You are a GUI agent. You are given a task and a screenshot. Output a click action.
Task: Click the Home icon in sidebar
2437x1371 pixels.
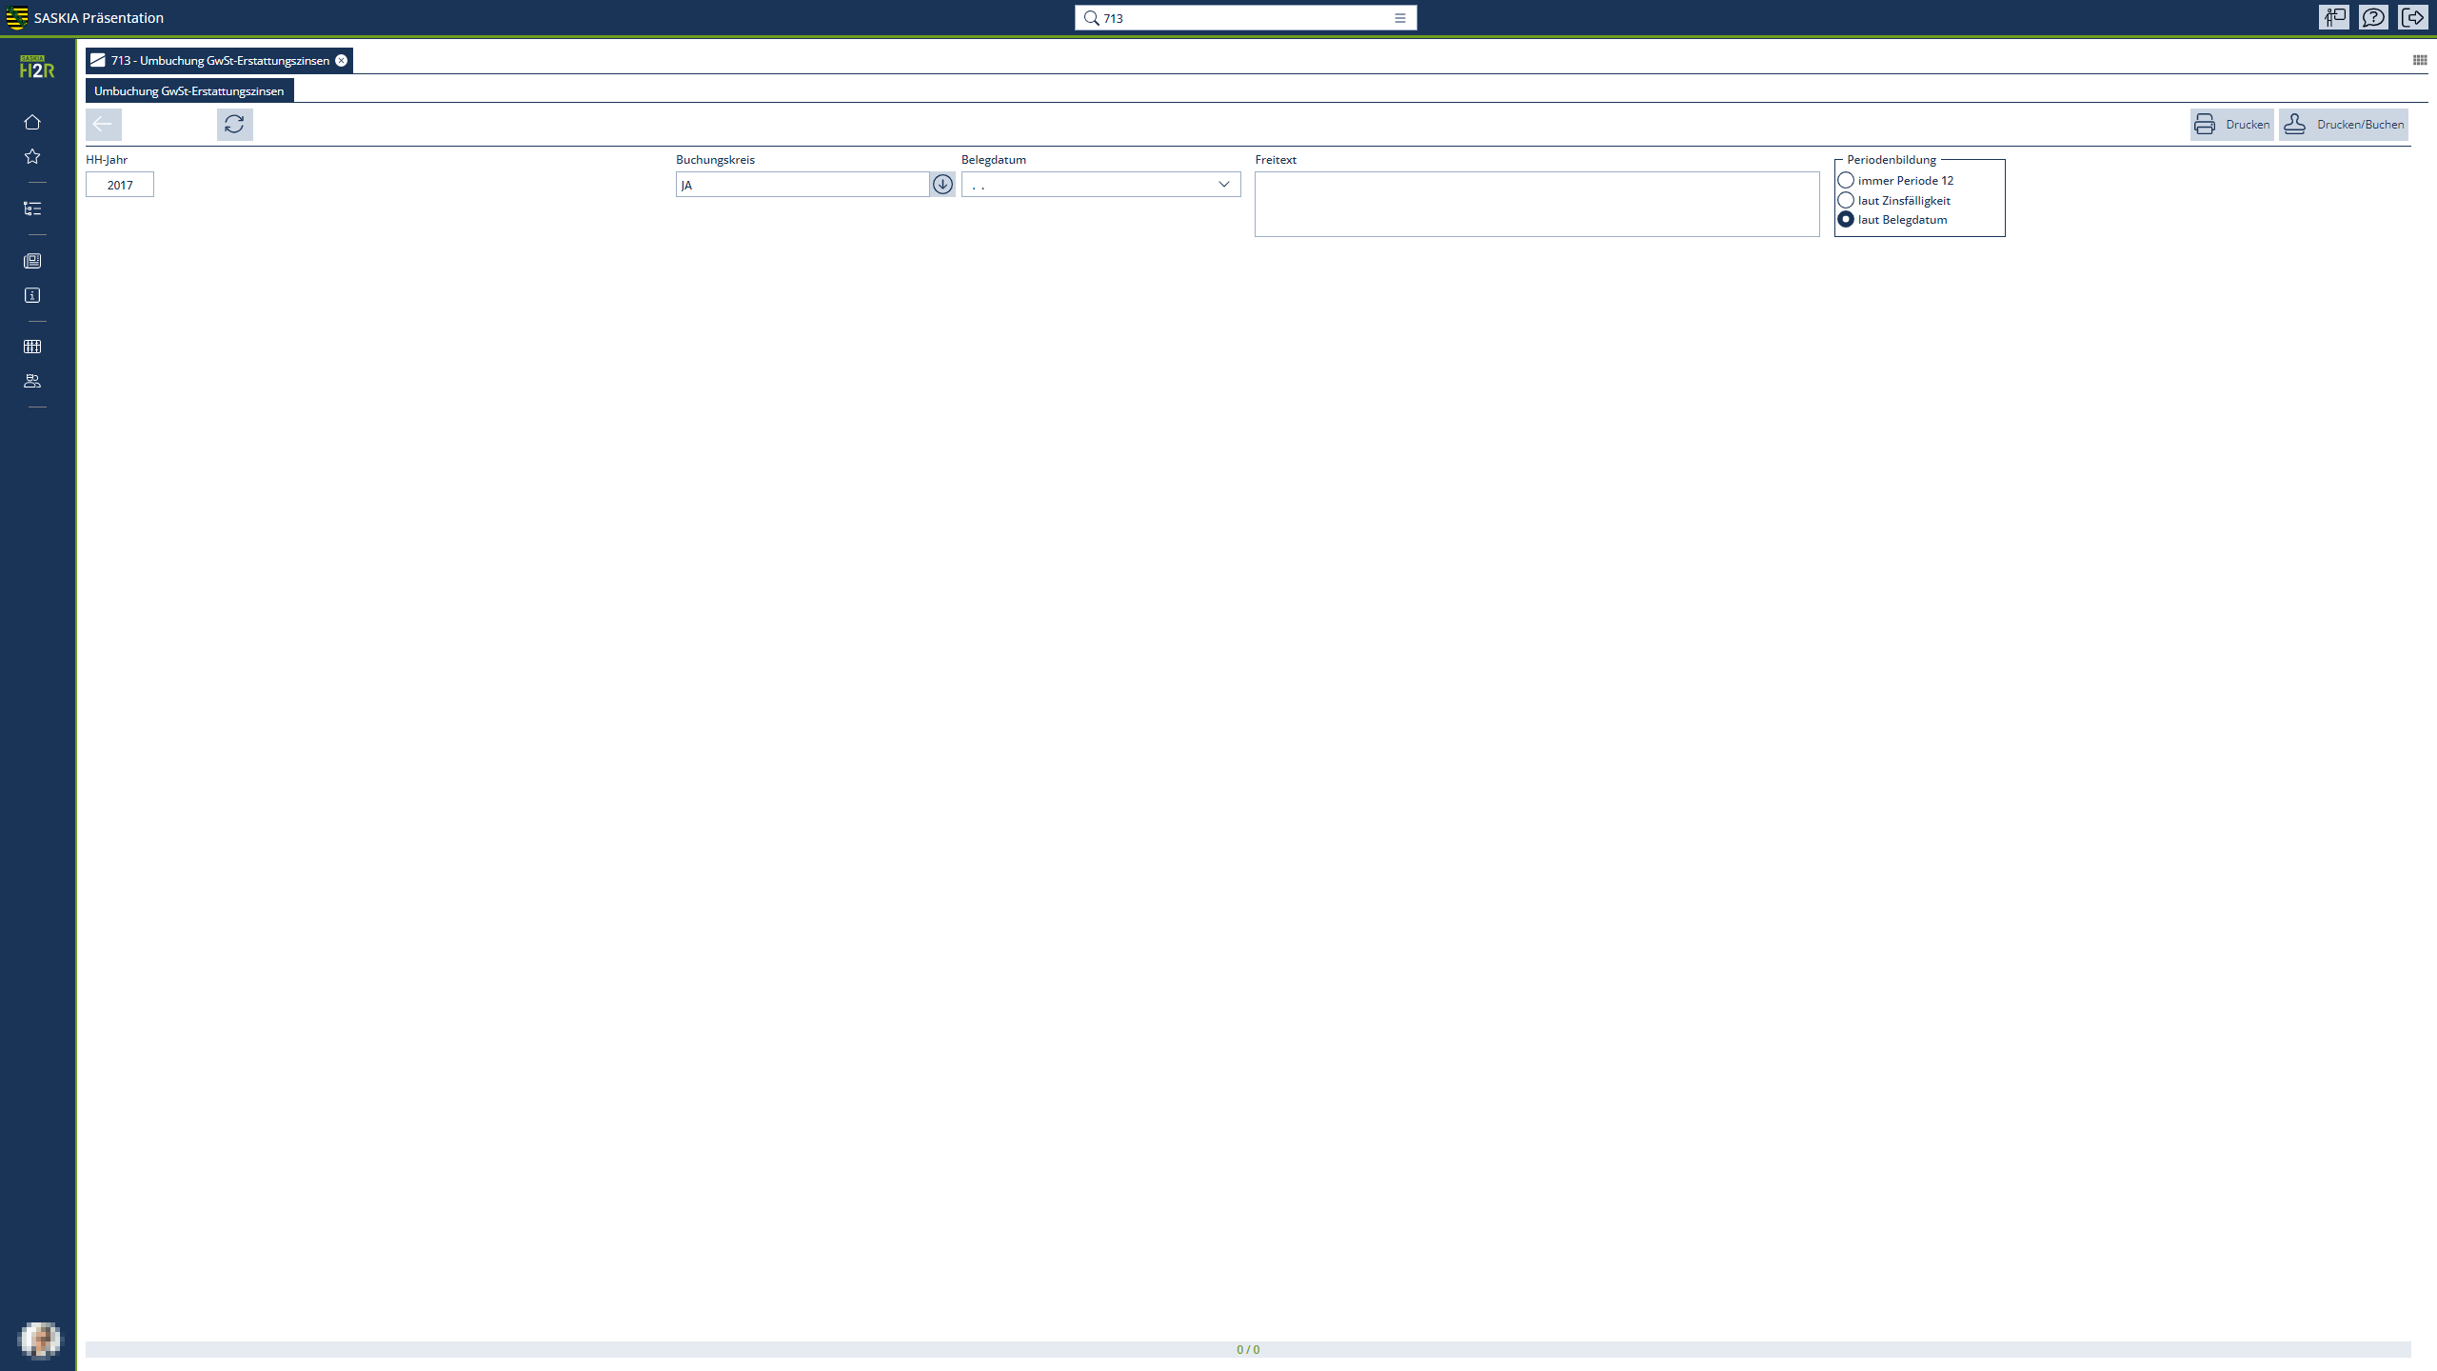(32, 122)
